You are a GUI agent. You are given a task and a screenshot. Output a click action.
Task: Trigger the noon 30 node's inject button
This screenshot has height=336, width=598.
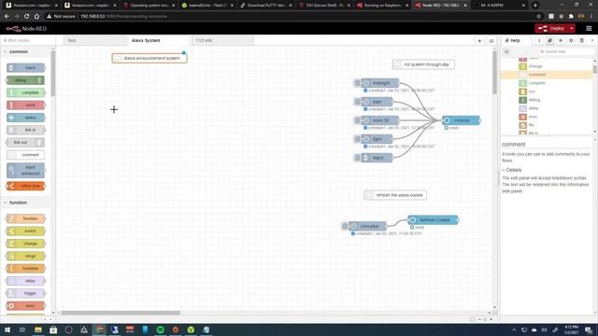coord(357,120)
